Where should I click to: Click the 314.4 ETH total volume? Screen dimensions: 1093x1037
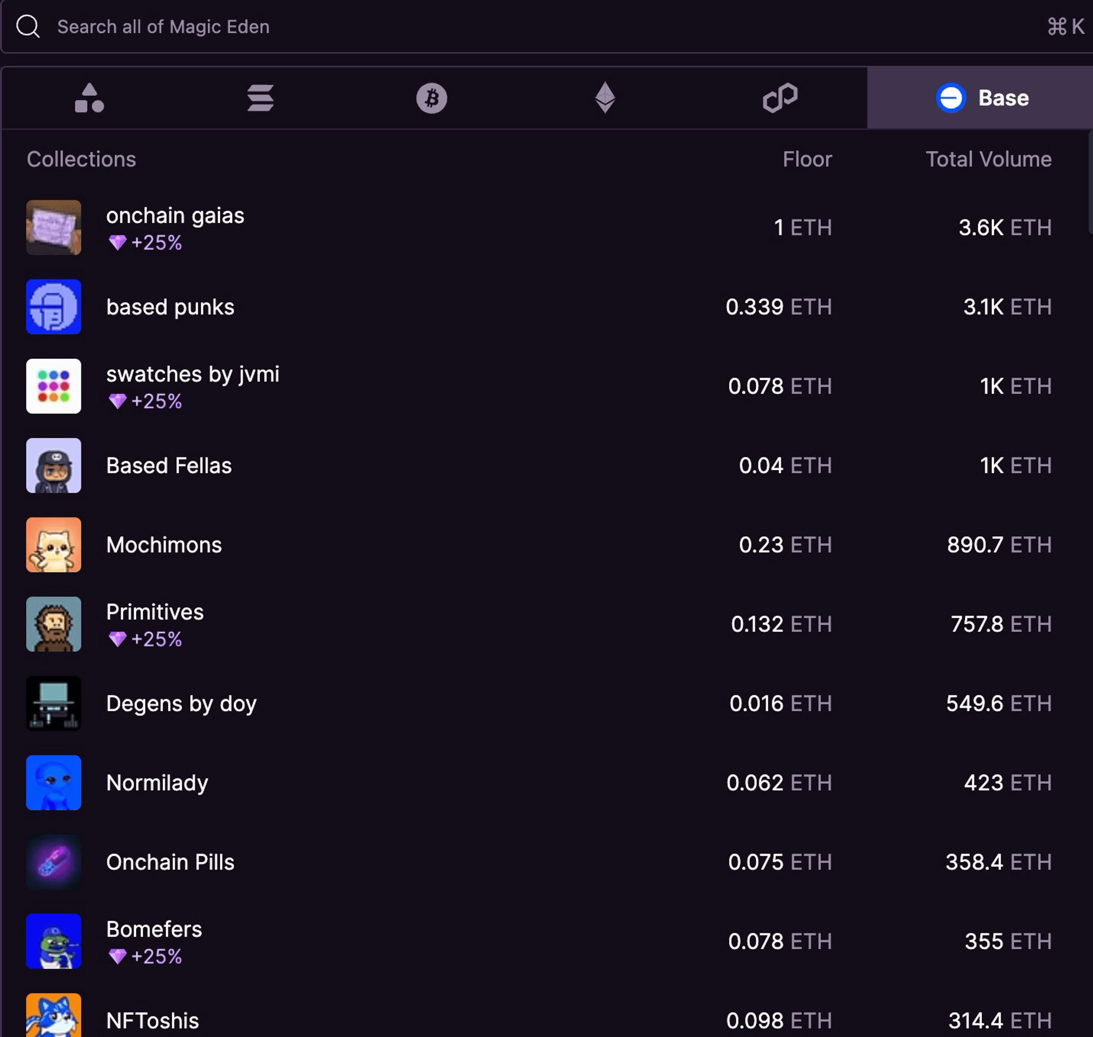1000,1021
